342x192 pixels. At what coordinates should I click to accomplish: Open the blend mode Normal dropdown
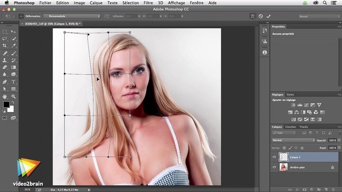[x=293, y=140]
